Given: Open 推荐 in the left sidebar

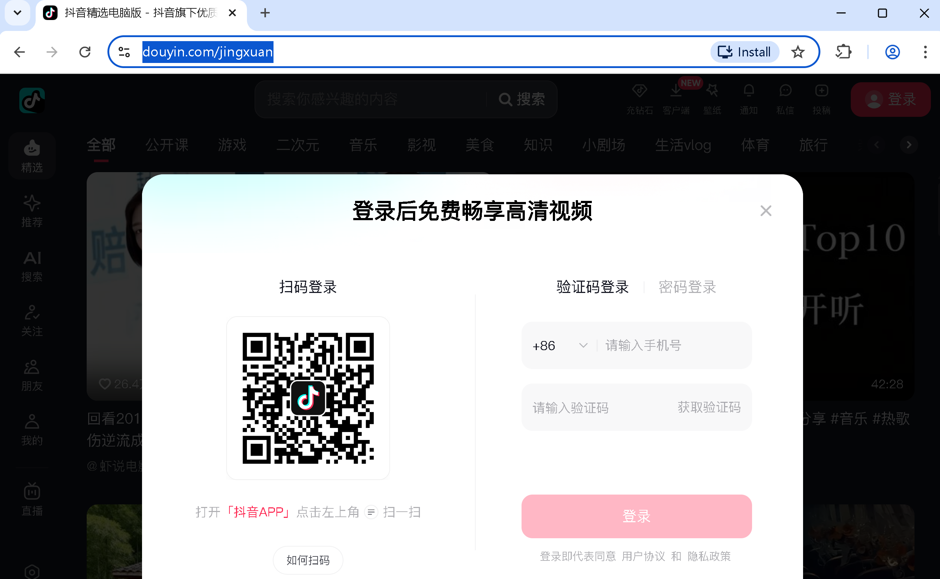Looking at the screenshot, I should coord(32,211).
